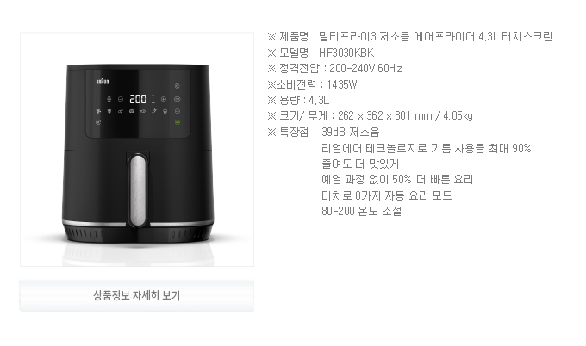Click the green lit icon on the panel
Image resolution: width=586 pixels, height=346 pixels.
pos(178,122)
